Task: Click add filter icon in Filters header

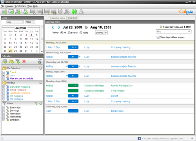Action: [x=36, y=103]
